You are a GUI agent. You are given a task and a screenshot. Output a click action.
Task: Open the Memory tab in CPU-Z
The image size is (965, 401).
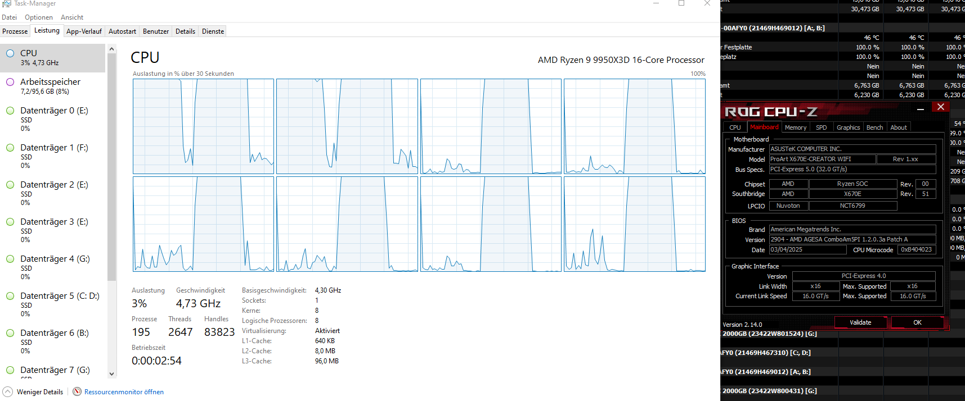coord(796,127)
